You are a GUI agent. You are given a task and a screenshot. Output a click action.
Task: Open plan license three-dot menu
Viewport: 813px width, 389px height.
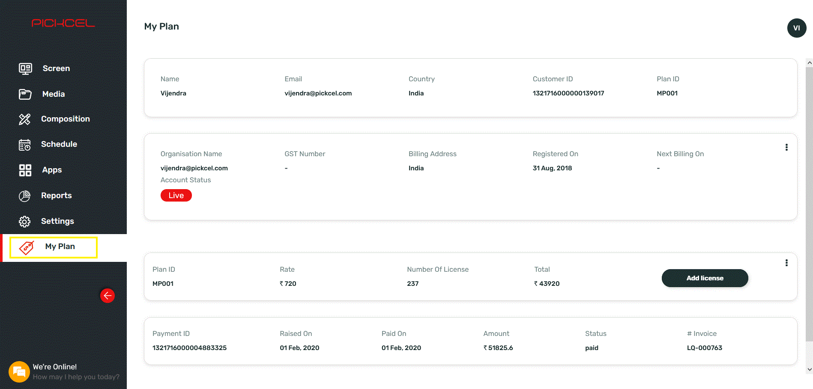tap(786, 263)
